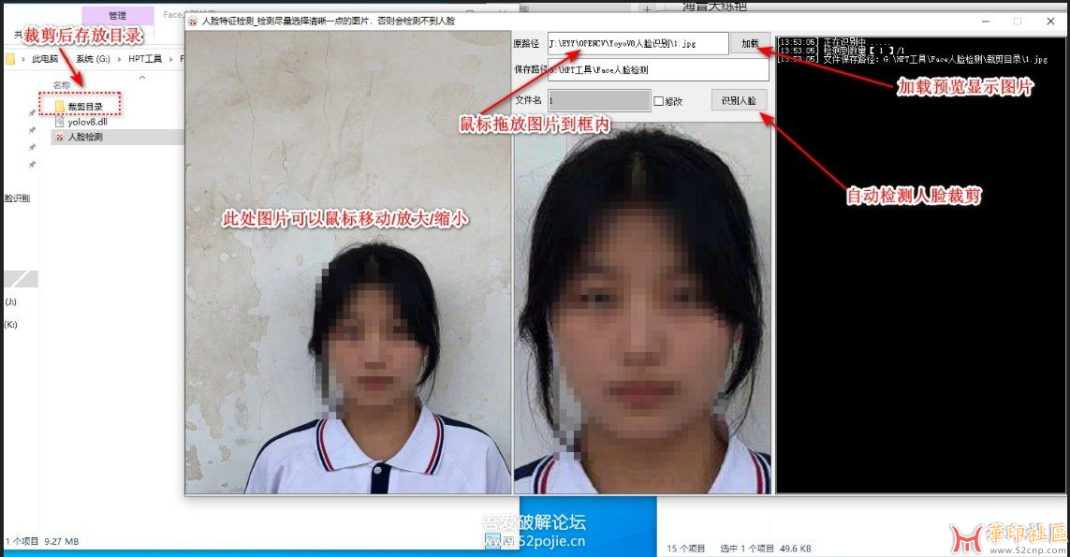Toggle the 修改 checkbox
The width and height of the screenshot is (1070, 557).
(658, 101)
